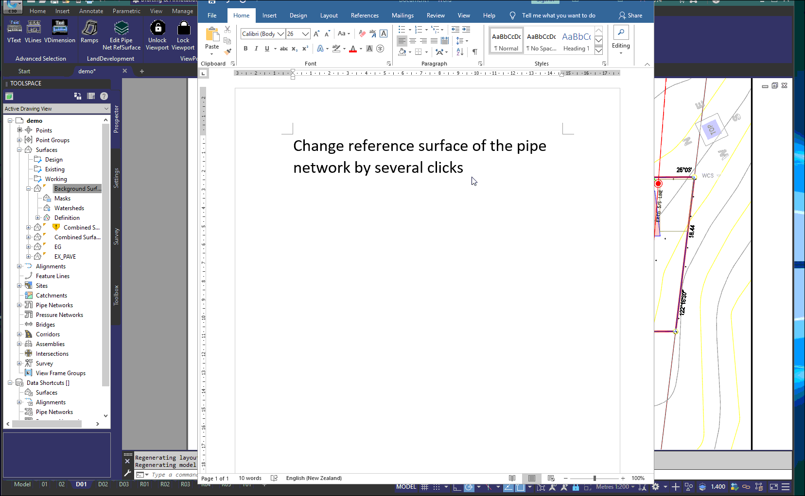
Task: Apply the Heading 1 style
Action: point(577,41)
